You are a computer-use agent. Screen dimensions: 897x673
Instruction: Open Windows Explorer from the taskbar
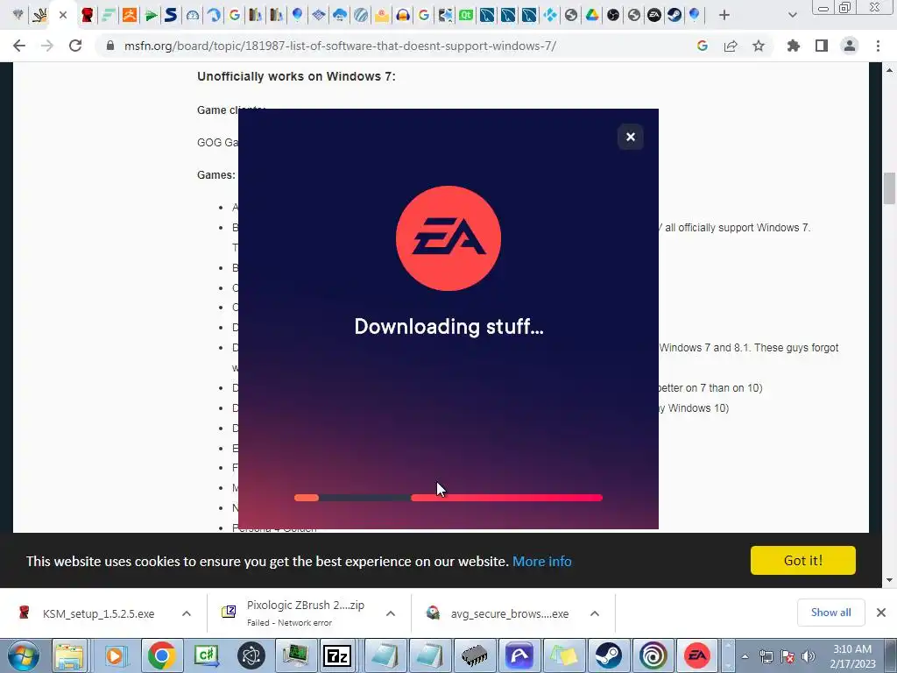[x=70, y=655]
